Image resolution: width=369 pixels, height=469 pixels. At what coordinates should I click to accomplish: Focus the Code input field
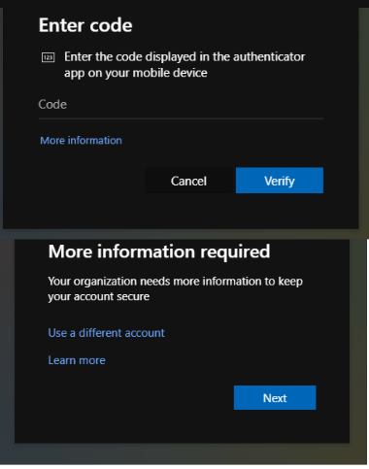181,105
